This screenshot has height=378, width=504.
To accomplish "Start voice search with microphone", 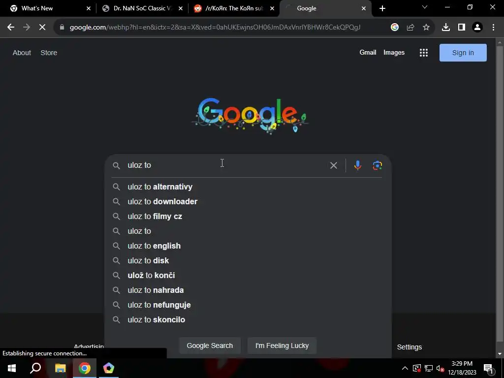I will click(357, 165).
